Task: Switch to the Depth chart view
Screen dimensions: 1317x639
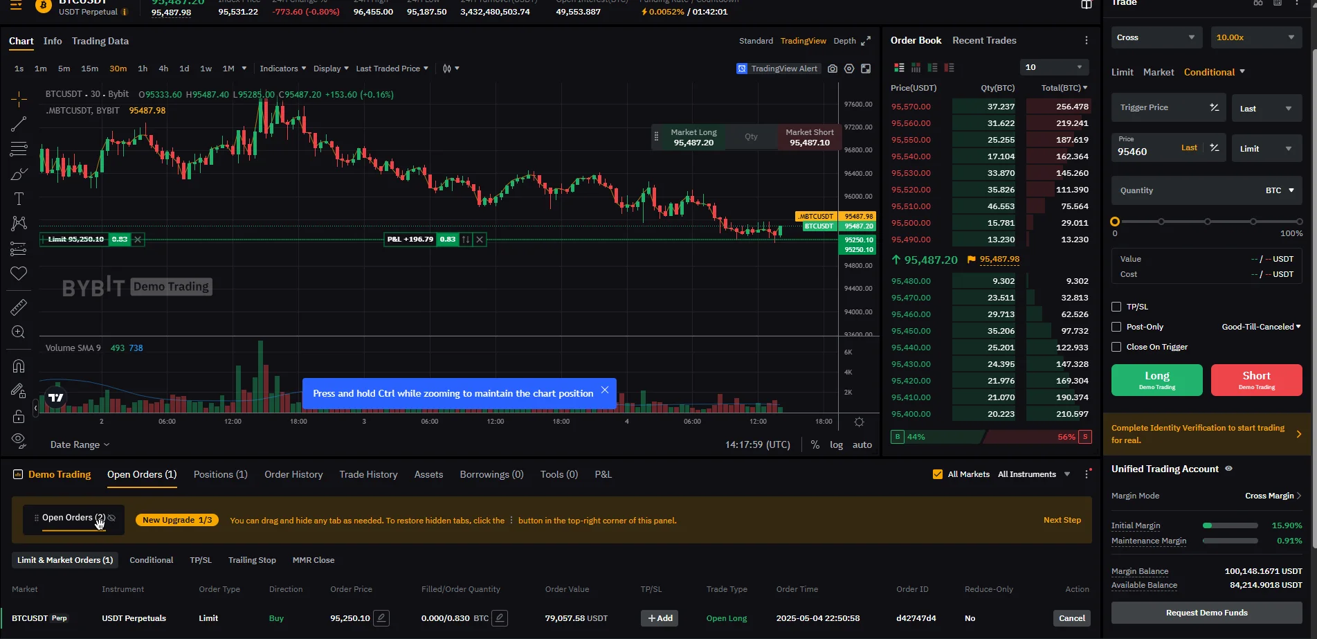Action: tap(844, 42)
